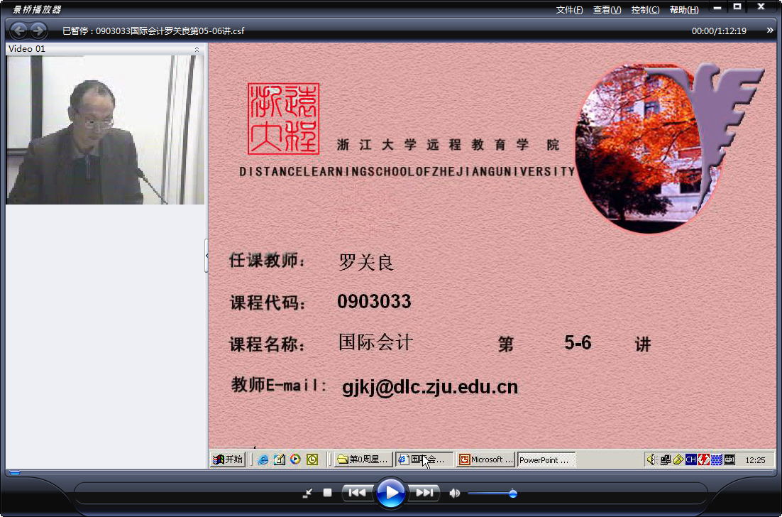Click the course code 0903033 on slide
The width and height of the screenshot is (782, 517).
pyautogui.click(x=374, y=301)
